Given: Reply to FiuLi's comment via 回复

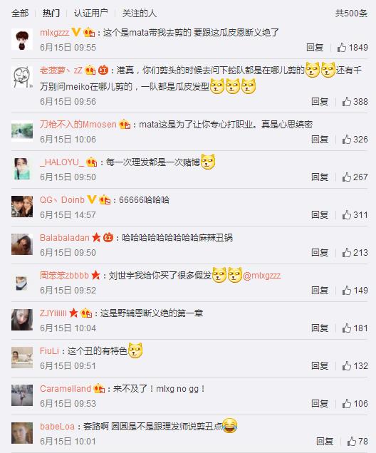Looking at the screenshot, I should pyautogui.click(x=320, y=366).
